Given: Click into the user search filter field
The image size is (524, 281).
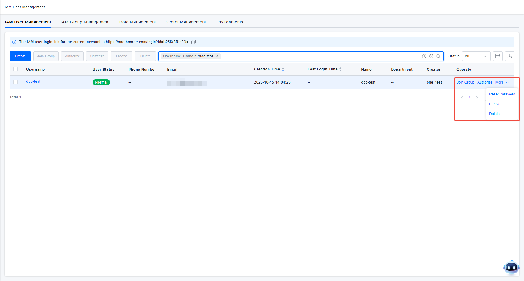Looking at the screenshot, I should coord(319,56).
